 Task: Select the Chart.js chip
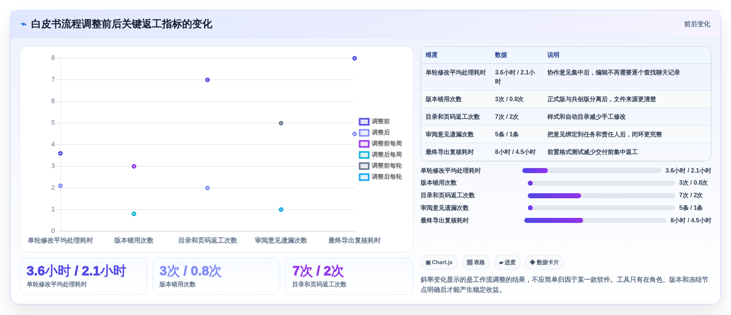coord(439,262)
